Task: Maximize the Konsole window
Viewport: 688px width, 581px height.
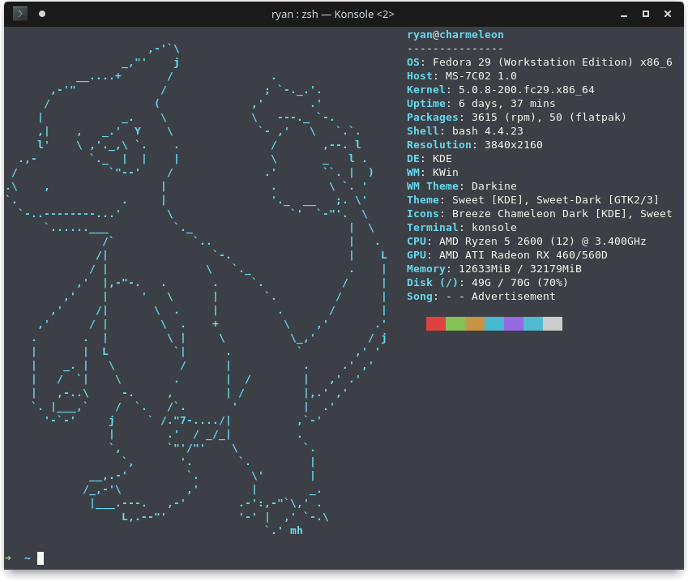Action: pyautogui.click(x=646, y=14)
